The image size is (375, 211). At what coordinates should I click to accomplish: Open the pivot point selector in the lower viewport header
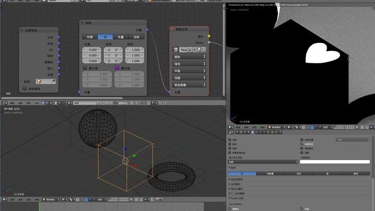(x=72, y=199)
